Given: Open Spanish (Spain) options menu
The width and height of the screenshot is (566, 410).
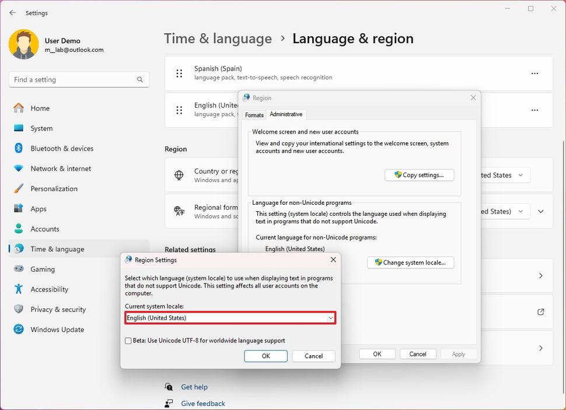Looking at the screenshot, I should point(535,73).
